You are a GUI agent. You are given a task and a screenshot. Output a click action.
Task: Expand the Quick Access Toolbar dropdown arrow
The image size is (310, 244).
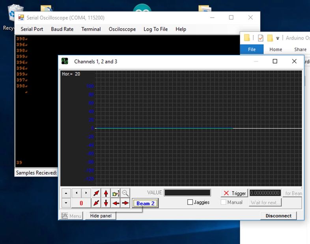278,38
